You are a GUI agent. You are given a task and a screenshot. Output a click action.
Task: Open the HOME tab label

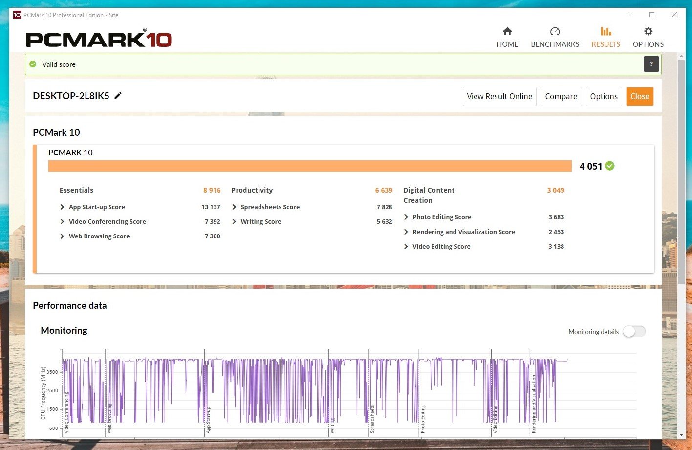[507, 44]
